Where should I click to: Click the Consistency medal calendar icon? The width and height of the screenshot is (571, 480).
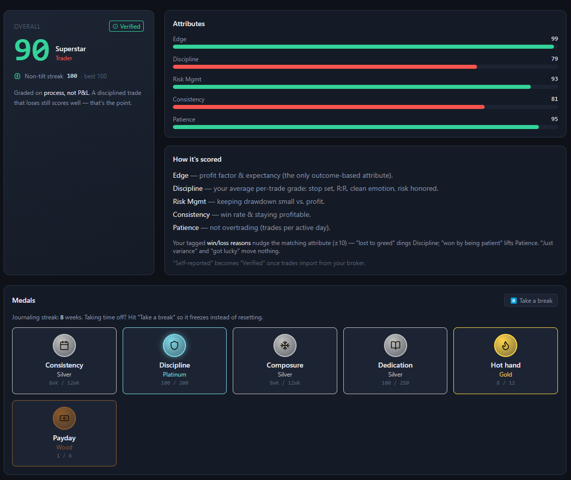(64, 345)
